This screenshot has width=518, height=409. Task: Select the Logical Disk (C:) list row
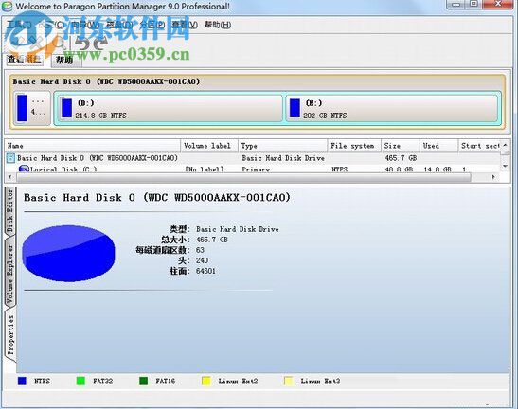[253, 169]
